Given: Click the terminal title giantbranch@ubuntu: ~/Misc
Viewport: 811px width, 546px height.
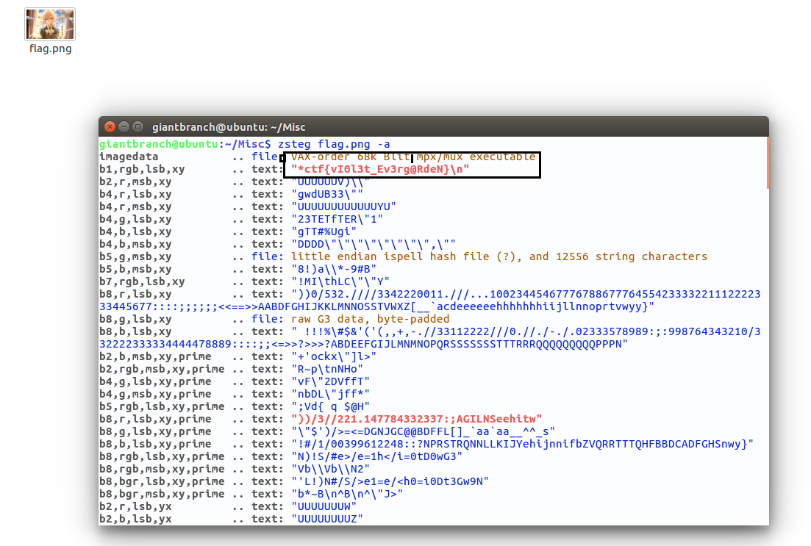Looking at the screenshot, I should click(229, 127).
